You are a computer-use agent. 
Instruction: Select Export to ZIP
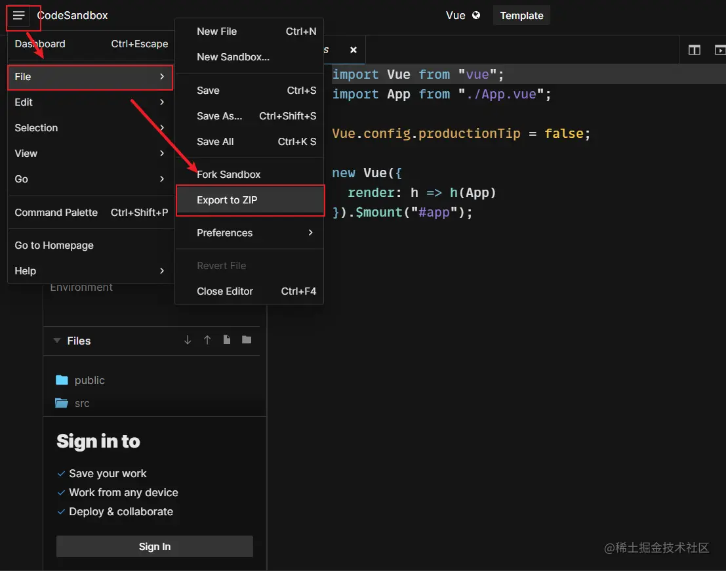(250, 200)
